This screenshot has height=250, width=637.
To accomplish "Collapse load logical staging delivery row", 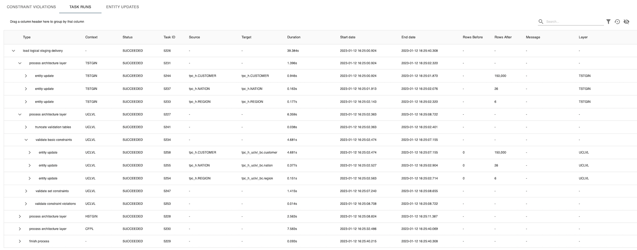I will pos(13,51).
